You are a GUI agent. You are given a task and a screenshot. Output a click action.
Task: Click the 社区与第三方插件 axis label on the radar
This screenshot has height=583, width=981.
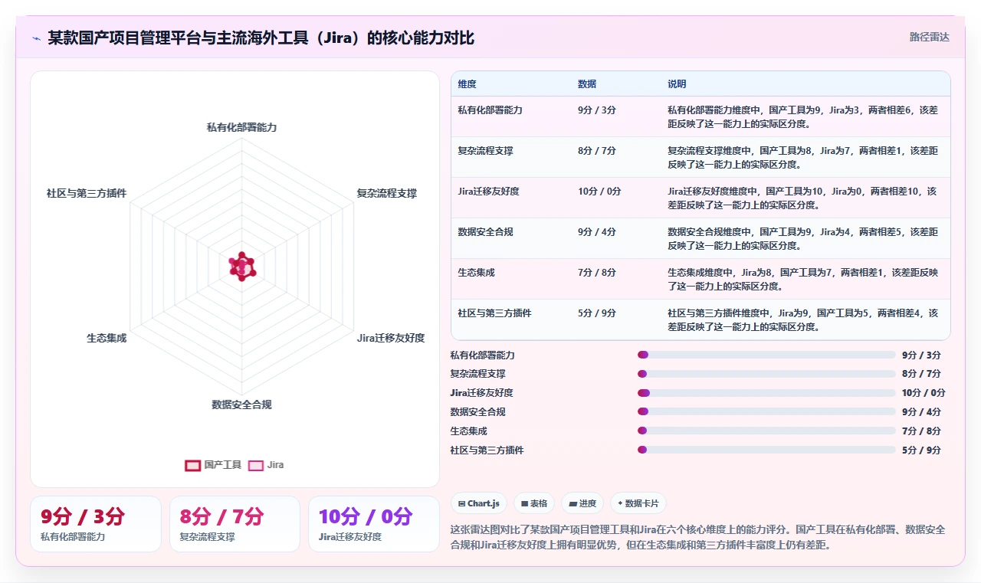click(87, 194)
